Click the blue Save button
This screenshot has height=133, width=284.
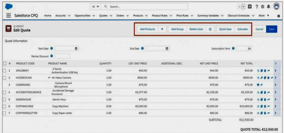272,29
